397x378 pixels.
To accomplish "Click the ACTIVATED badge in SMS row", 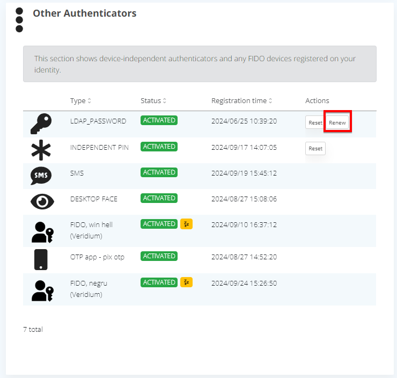I will [x=159, y=172].
